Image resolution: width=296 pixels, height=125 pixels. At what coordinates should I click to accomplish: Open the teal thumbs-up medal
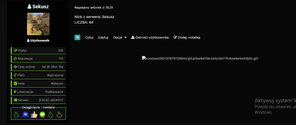click(16, 114)
